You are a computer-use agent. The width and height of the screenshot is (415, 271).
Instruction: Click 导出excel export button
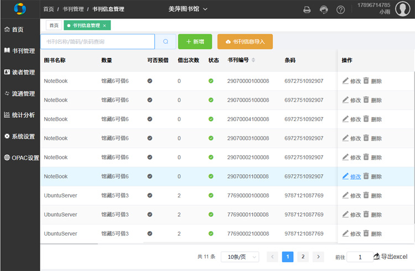point(391,257)
